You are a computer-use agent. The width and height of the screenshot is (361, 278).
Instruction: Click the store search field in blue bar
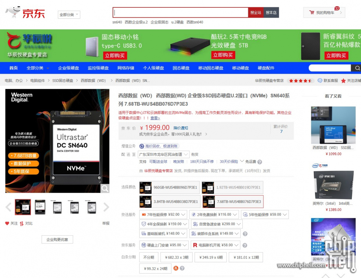pos(330,68)
